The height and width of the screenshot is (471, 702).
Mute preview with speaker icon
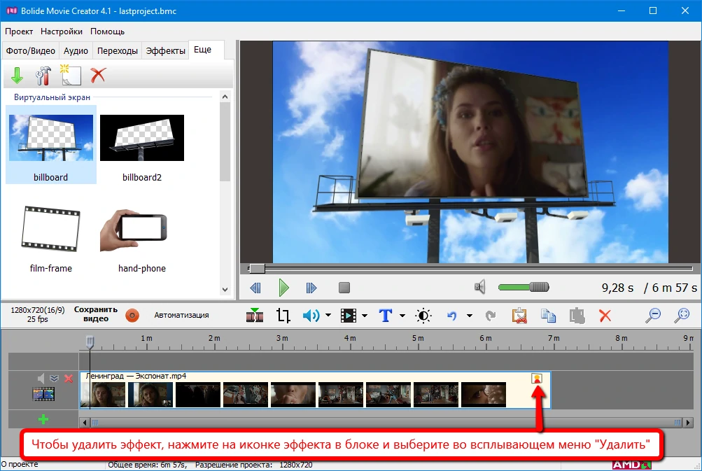[480, 286]
